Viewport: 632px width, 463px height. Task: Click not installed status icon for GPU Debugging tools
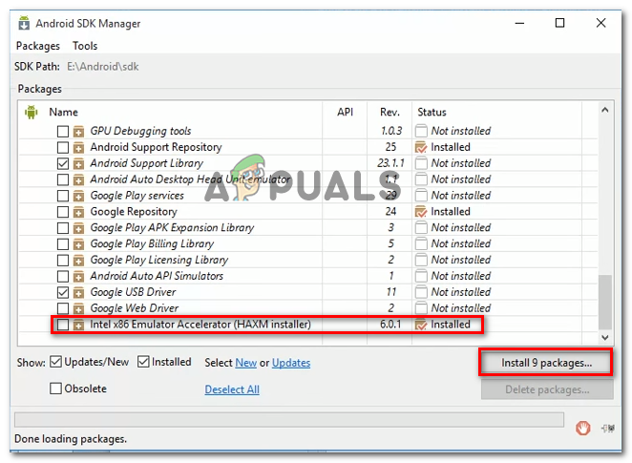421,131
